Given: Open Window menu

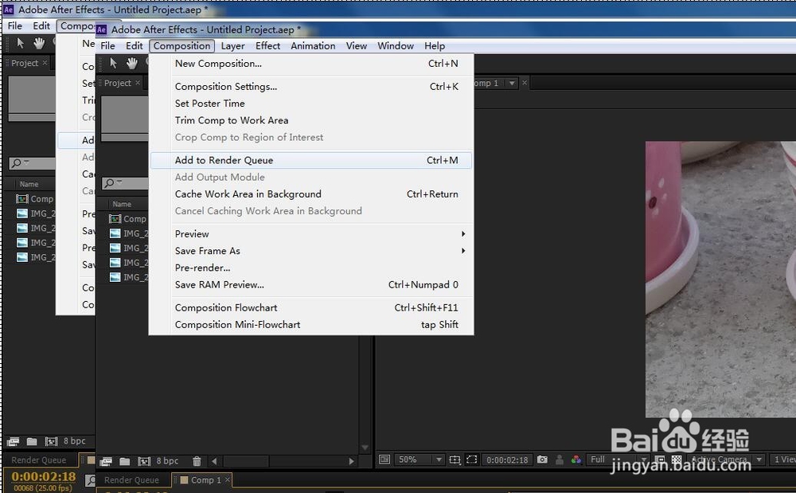Looking at the screenshot, I should 396,45.
